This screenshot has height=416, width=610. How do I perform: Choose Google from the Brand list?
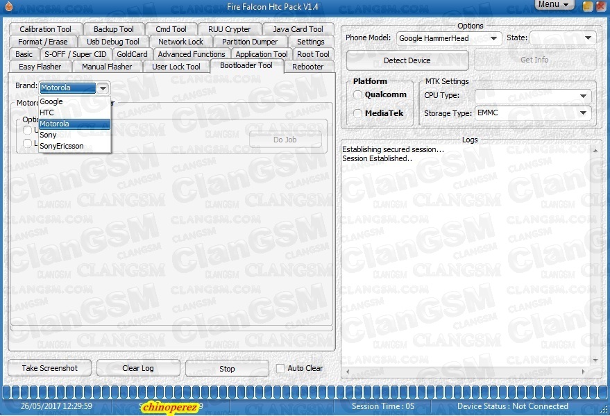(75, 101)
